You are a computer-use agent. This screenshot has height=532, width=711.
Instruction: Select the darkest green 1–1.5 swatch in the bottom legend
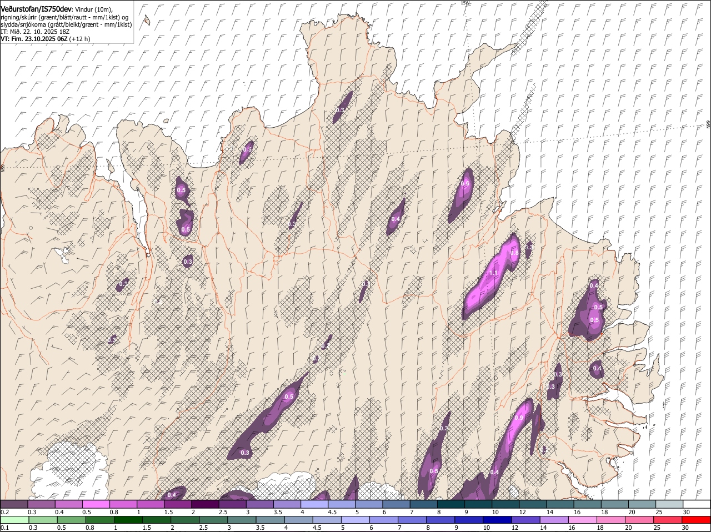(128, 520)
